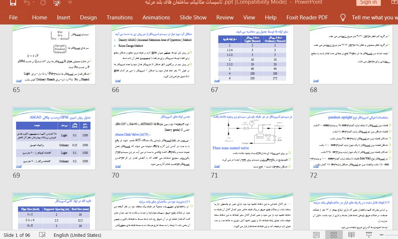Select slide 66 thumbnail

pyautogui.click(x=153, y=54)
